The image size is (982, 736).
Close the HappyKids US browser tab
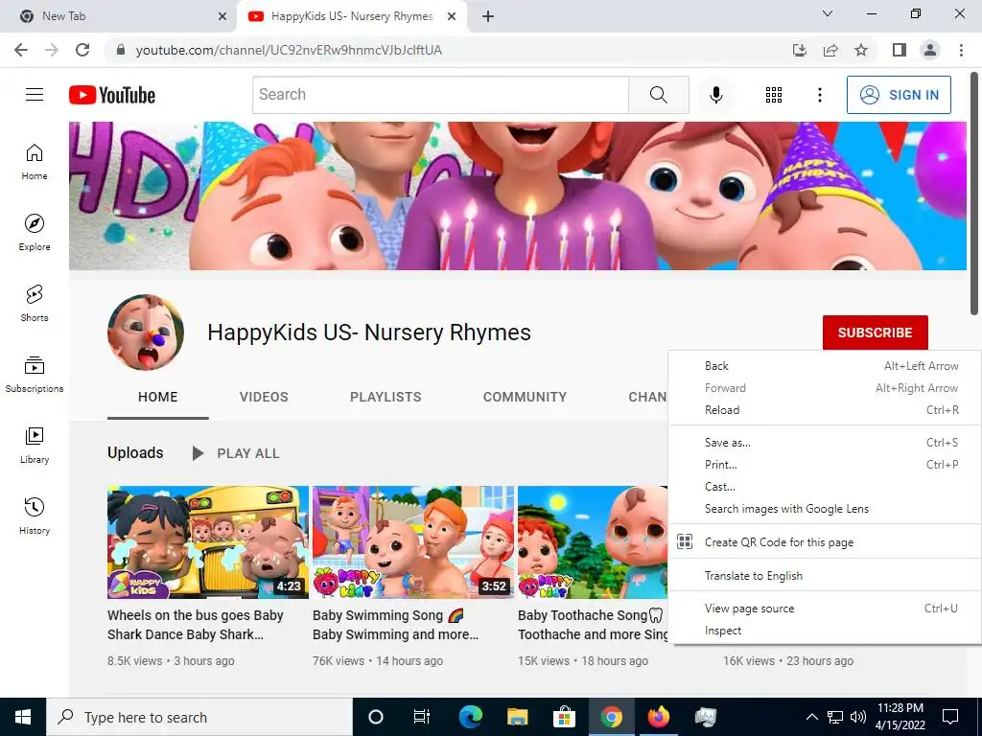coord(452,16)
